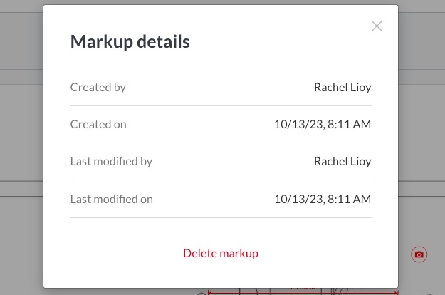Image resolution: width=445 pixels, height=295 pixels.
Task: Close the Markup details dialog
Action: 377,26
